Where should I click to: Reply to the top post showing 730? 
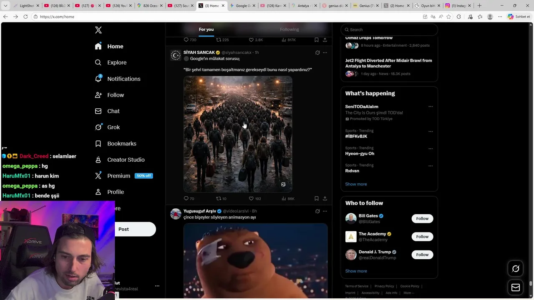pyautogui.click(x=190, y=40)
